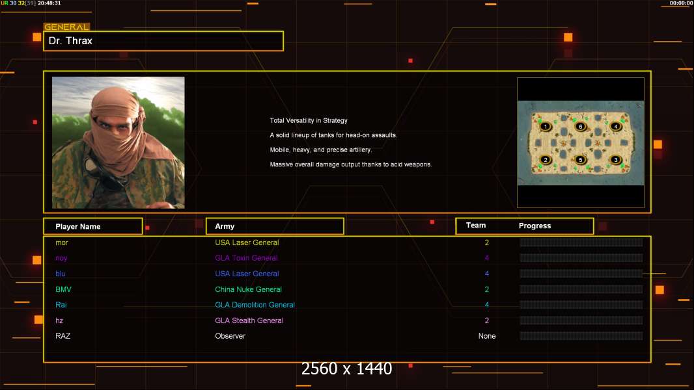Select start position 3 marker on minimap
Image resolution: width=694 pixels, height=390 pixels.
point(615,160)
